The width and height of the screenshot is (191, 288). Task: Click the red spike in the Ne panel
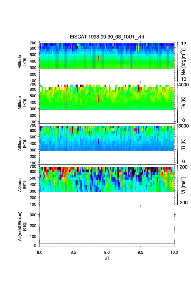(98, 59)
